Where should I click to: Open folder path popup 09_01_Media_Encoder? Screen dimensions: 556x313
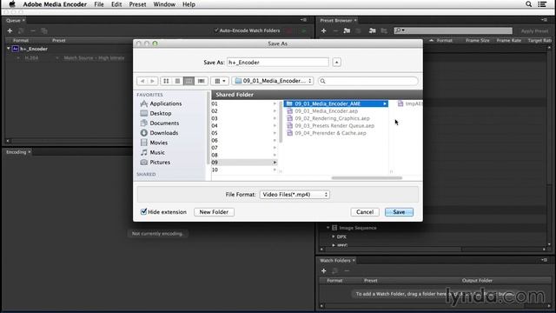[273, 81]
